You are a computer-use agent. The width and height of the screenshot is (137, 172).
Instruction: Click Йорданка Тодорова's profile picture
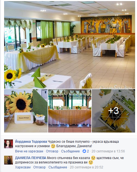tap(9, 144)
